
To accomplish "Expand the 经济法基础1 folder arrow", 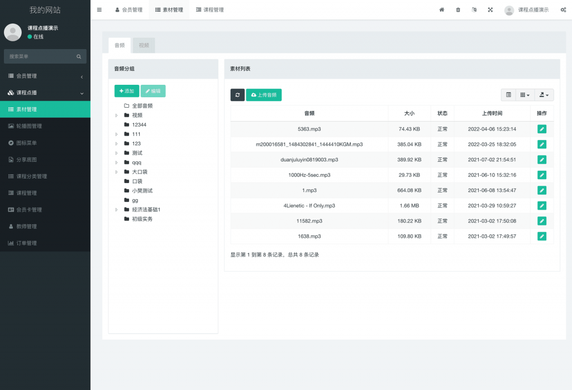I will 117,210.
